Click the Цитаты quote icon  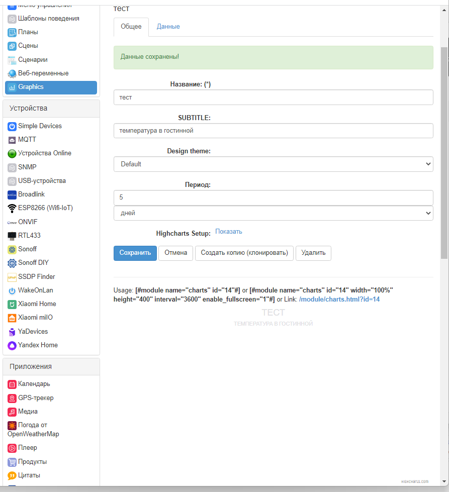click(x=12, y=476)
